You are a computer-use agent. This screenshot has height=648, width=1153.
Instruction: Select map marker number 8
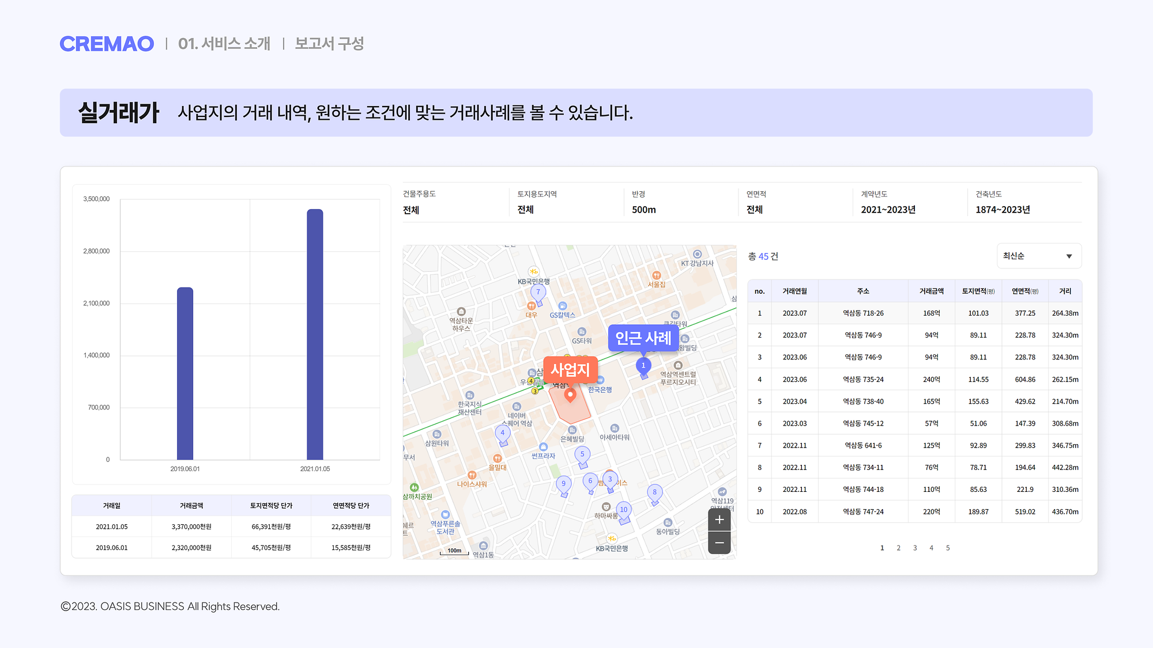(x=654, y=492)
